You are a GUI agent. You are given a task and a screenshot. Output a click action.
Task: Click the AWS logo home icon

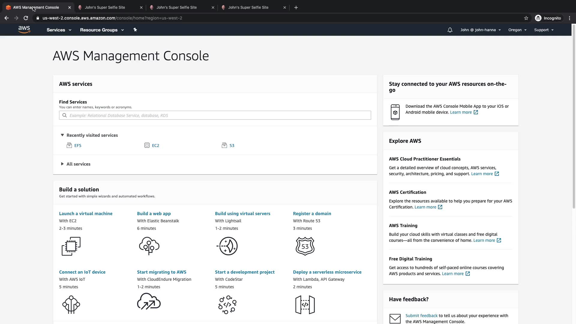click(x=24, y=29)
